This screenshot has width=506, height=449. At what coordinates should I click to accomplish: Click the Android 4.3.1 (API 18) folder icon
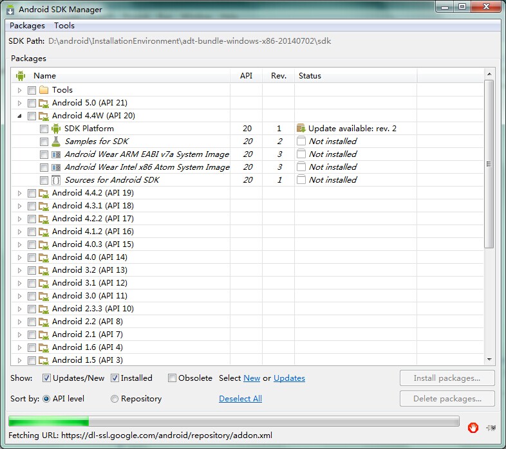[x=44, y=206]
